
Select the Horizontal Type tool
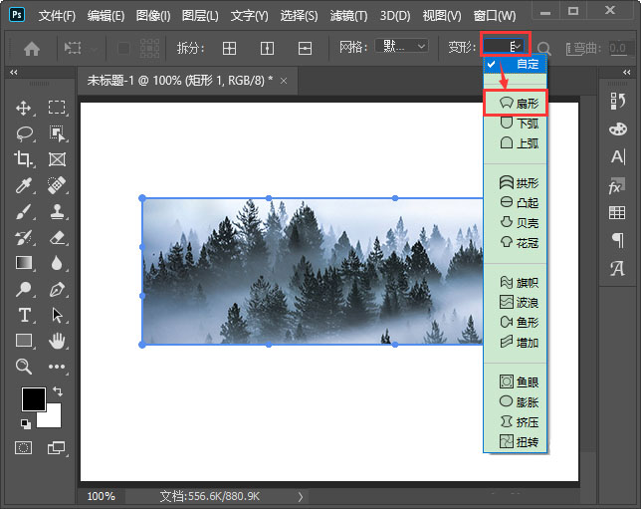click(x=24, y=316)
